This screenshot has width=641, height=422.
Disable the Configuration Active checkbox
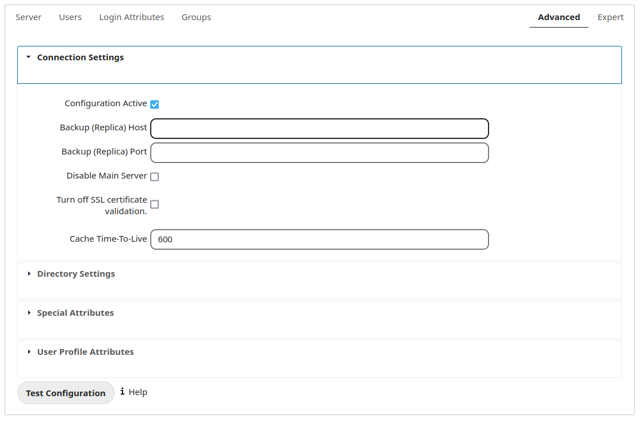(154, 104)
